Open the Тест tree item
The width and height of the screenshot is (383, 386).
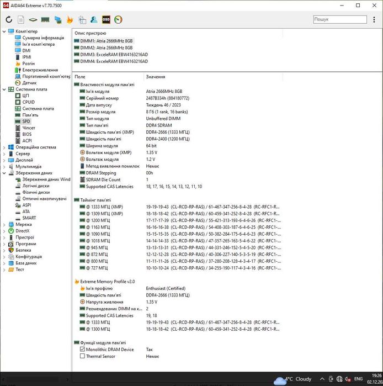pyautogui.click(x=20, y=269)
